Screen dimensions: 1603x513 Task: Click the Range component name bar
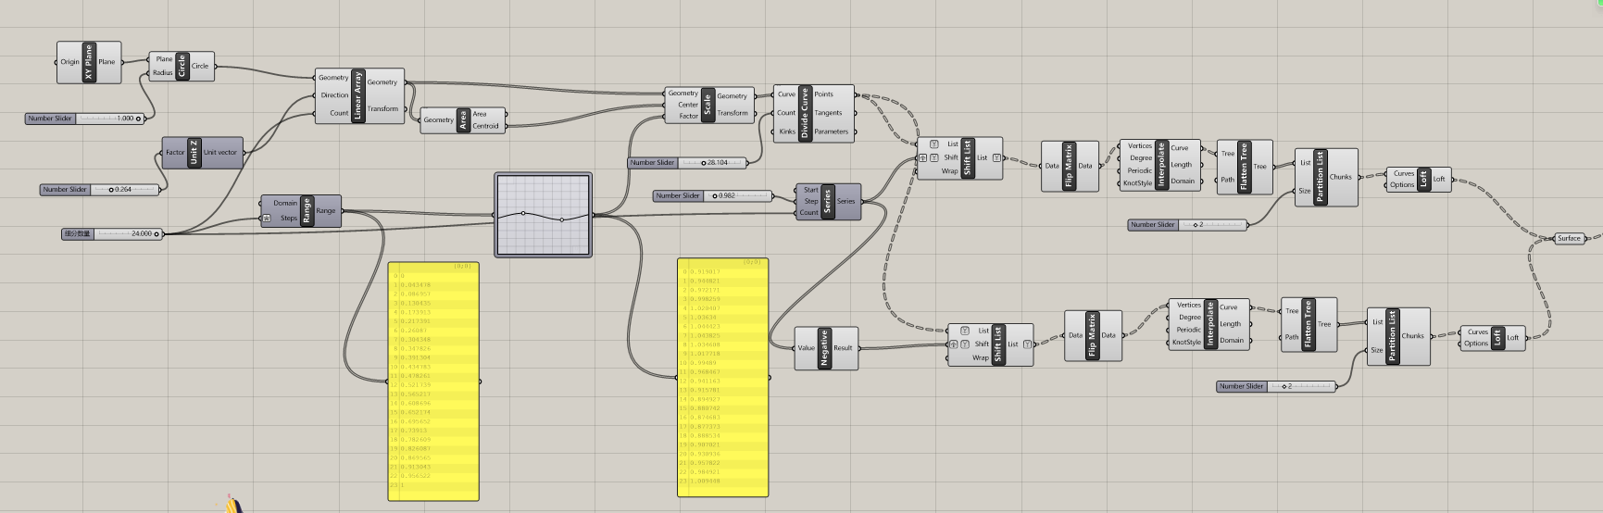click(307, 211)
